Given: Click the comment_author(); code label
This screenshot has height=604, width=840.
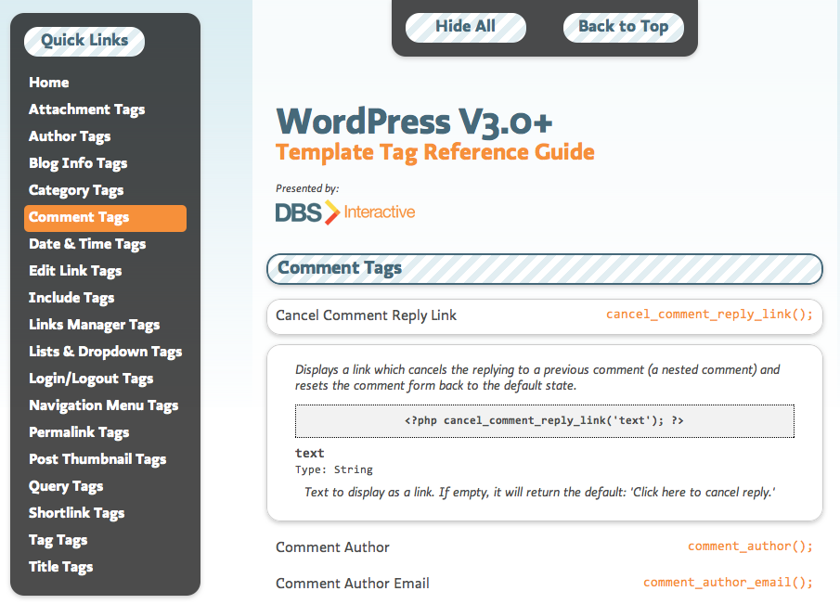Looking at the screenshot, I should point(750,546).
